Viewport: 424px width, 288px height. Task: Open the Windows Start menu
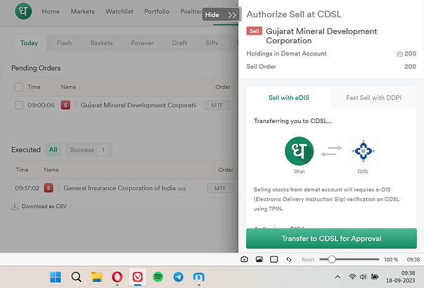coord(55,277)
